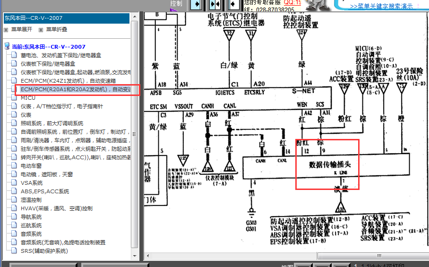Open the VSA系统 entry

[32, 183]
